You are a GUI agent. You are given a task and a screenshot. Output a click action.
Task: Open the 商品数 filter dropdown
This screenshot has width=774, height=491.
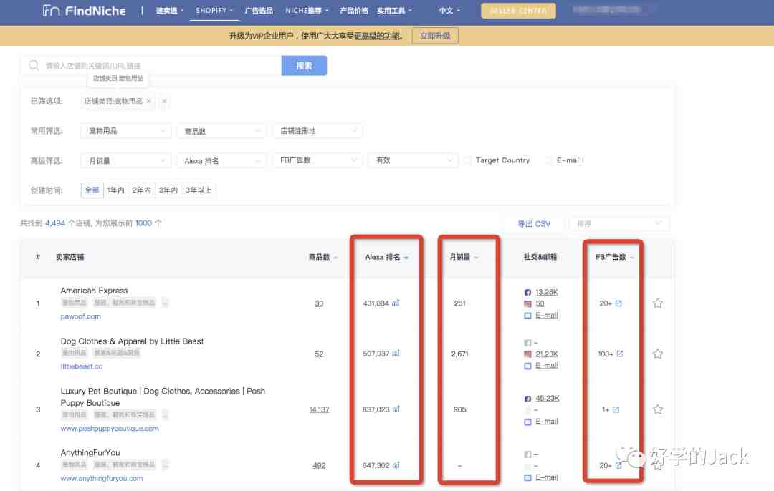(221, 131)
